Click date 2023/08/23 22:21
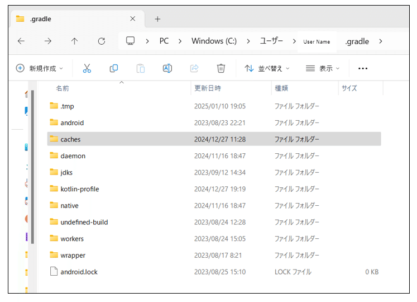Image resolution: width=417 pixels, height=302 pixels. (x=220, y=122)
